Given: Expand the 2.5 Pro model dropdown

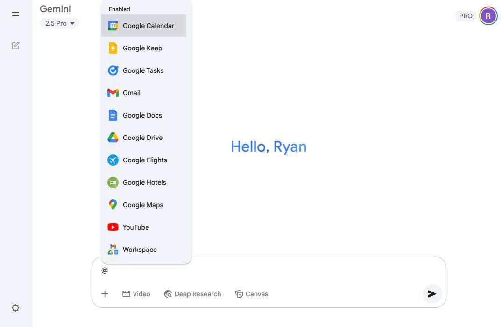Looking at the screenshot, I should pos(60,23).
